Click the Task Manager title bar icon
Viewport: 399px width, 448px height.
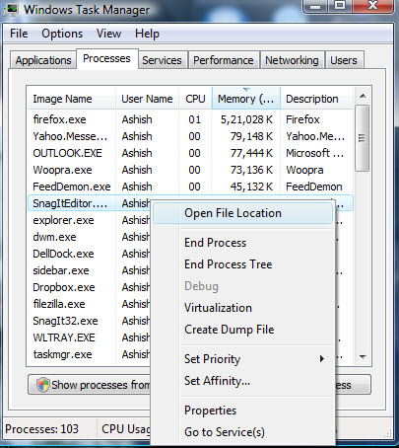point(12,9)
